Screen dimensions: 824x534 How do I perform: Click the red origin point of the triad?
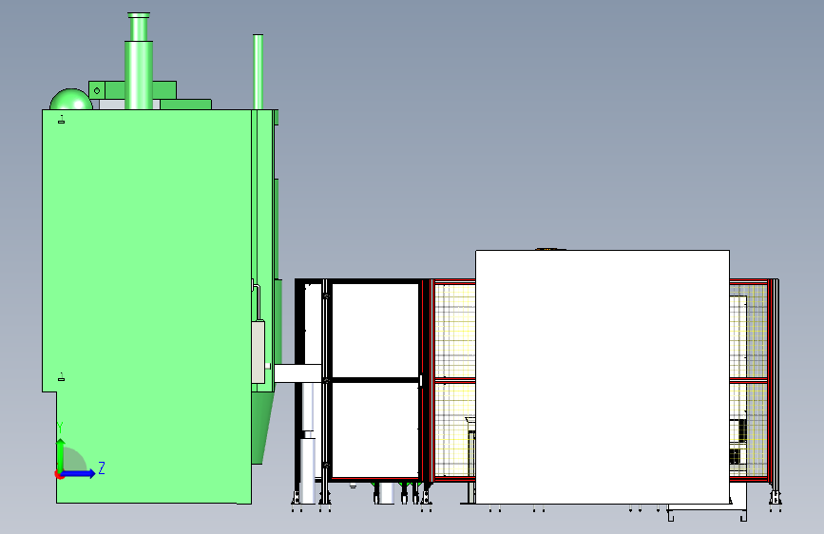(x=58, y=474)
